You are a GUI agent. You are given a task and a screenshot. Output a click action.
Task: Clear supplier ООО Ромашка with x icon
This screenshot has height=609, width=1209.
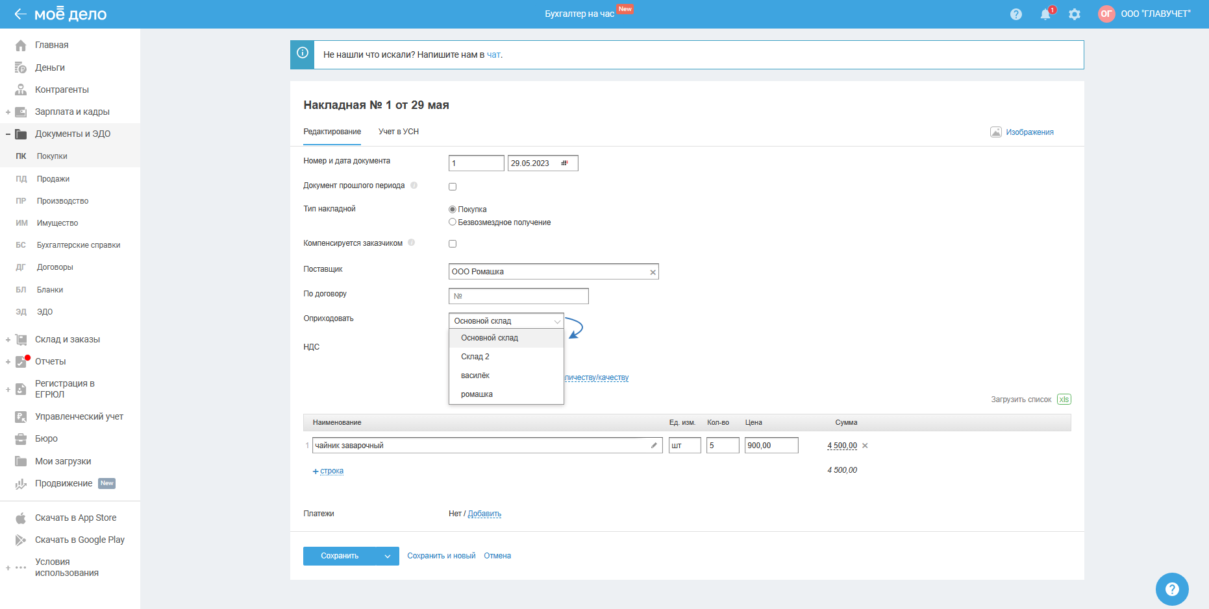click(653, 272)
